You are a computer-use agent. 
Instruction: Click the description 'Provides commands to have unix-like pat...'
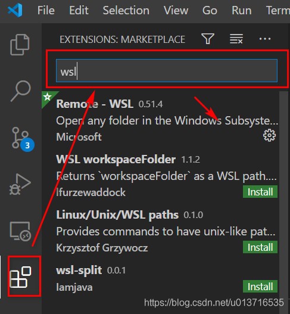tap(166, 232)
